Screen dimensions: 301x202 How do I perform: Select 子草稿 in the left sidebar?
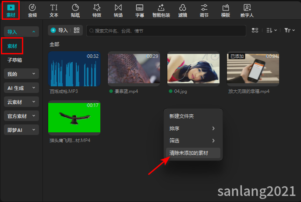pos(14,60)
